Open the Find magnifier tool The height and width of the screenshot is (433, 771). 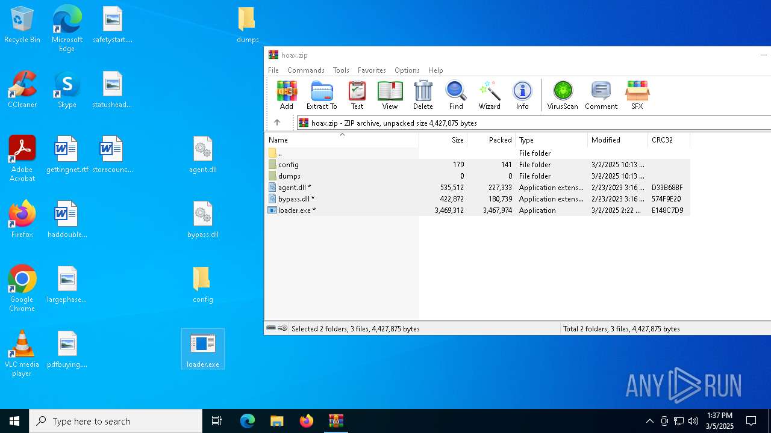[x=456, y=95]
